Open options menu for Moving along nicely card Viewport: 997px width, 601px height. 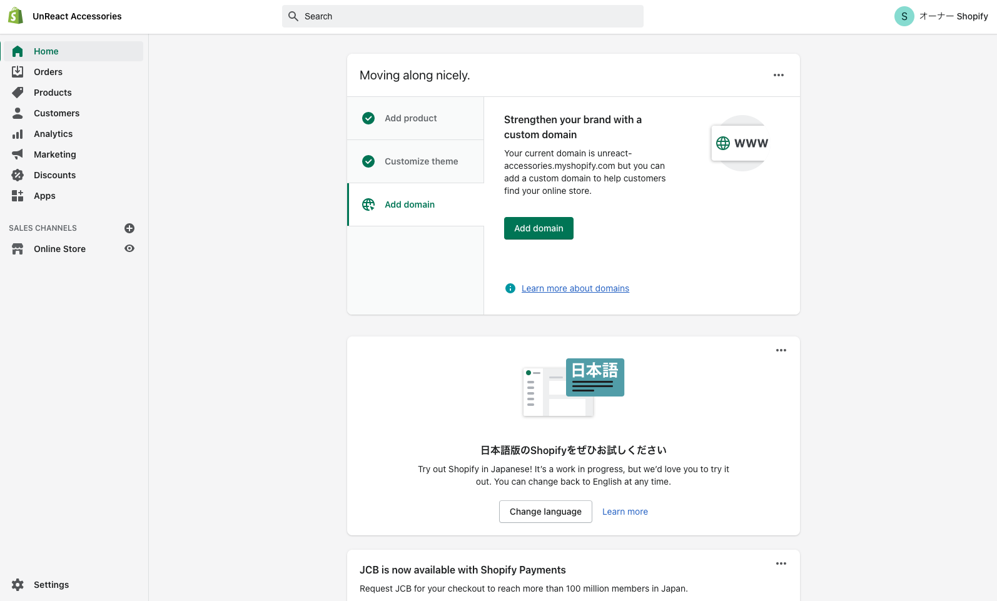coord(779,75)
